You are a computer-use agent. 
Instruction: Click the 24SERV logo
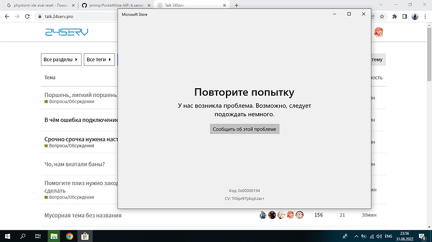coord(66,33)
